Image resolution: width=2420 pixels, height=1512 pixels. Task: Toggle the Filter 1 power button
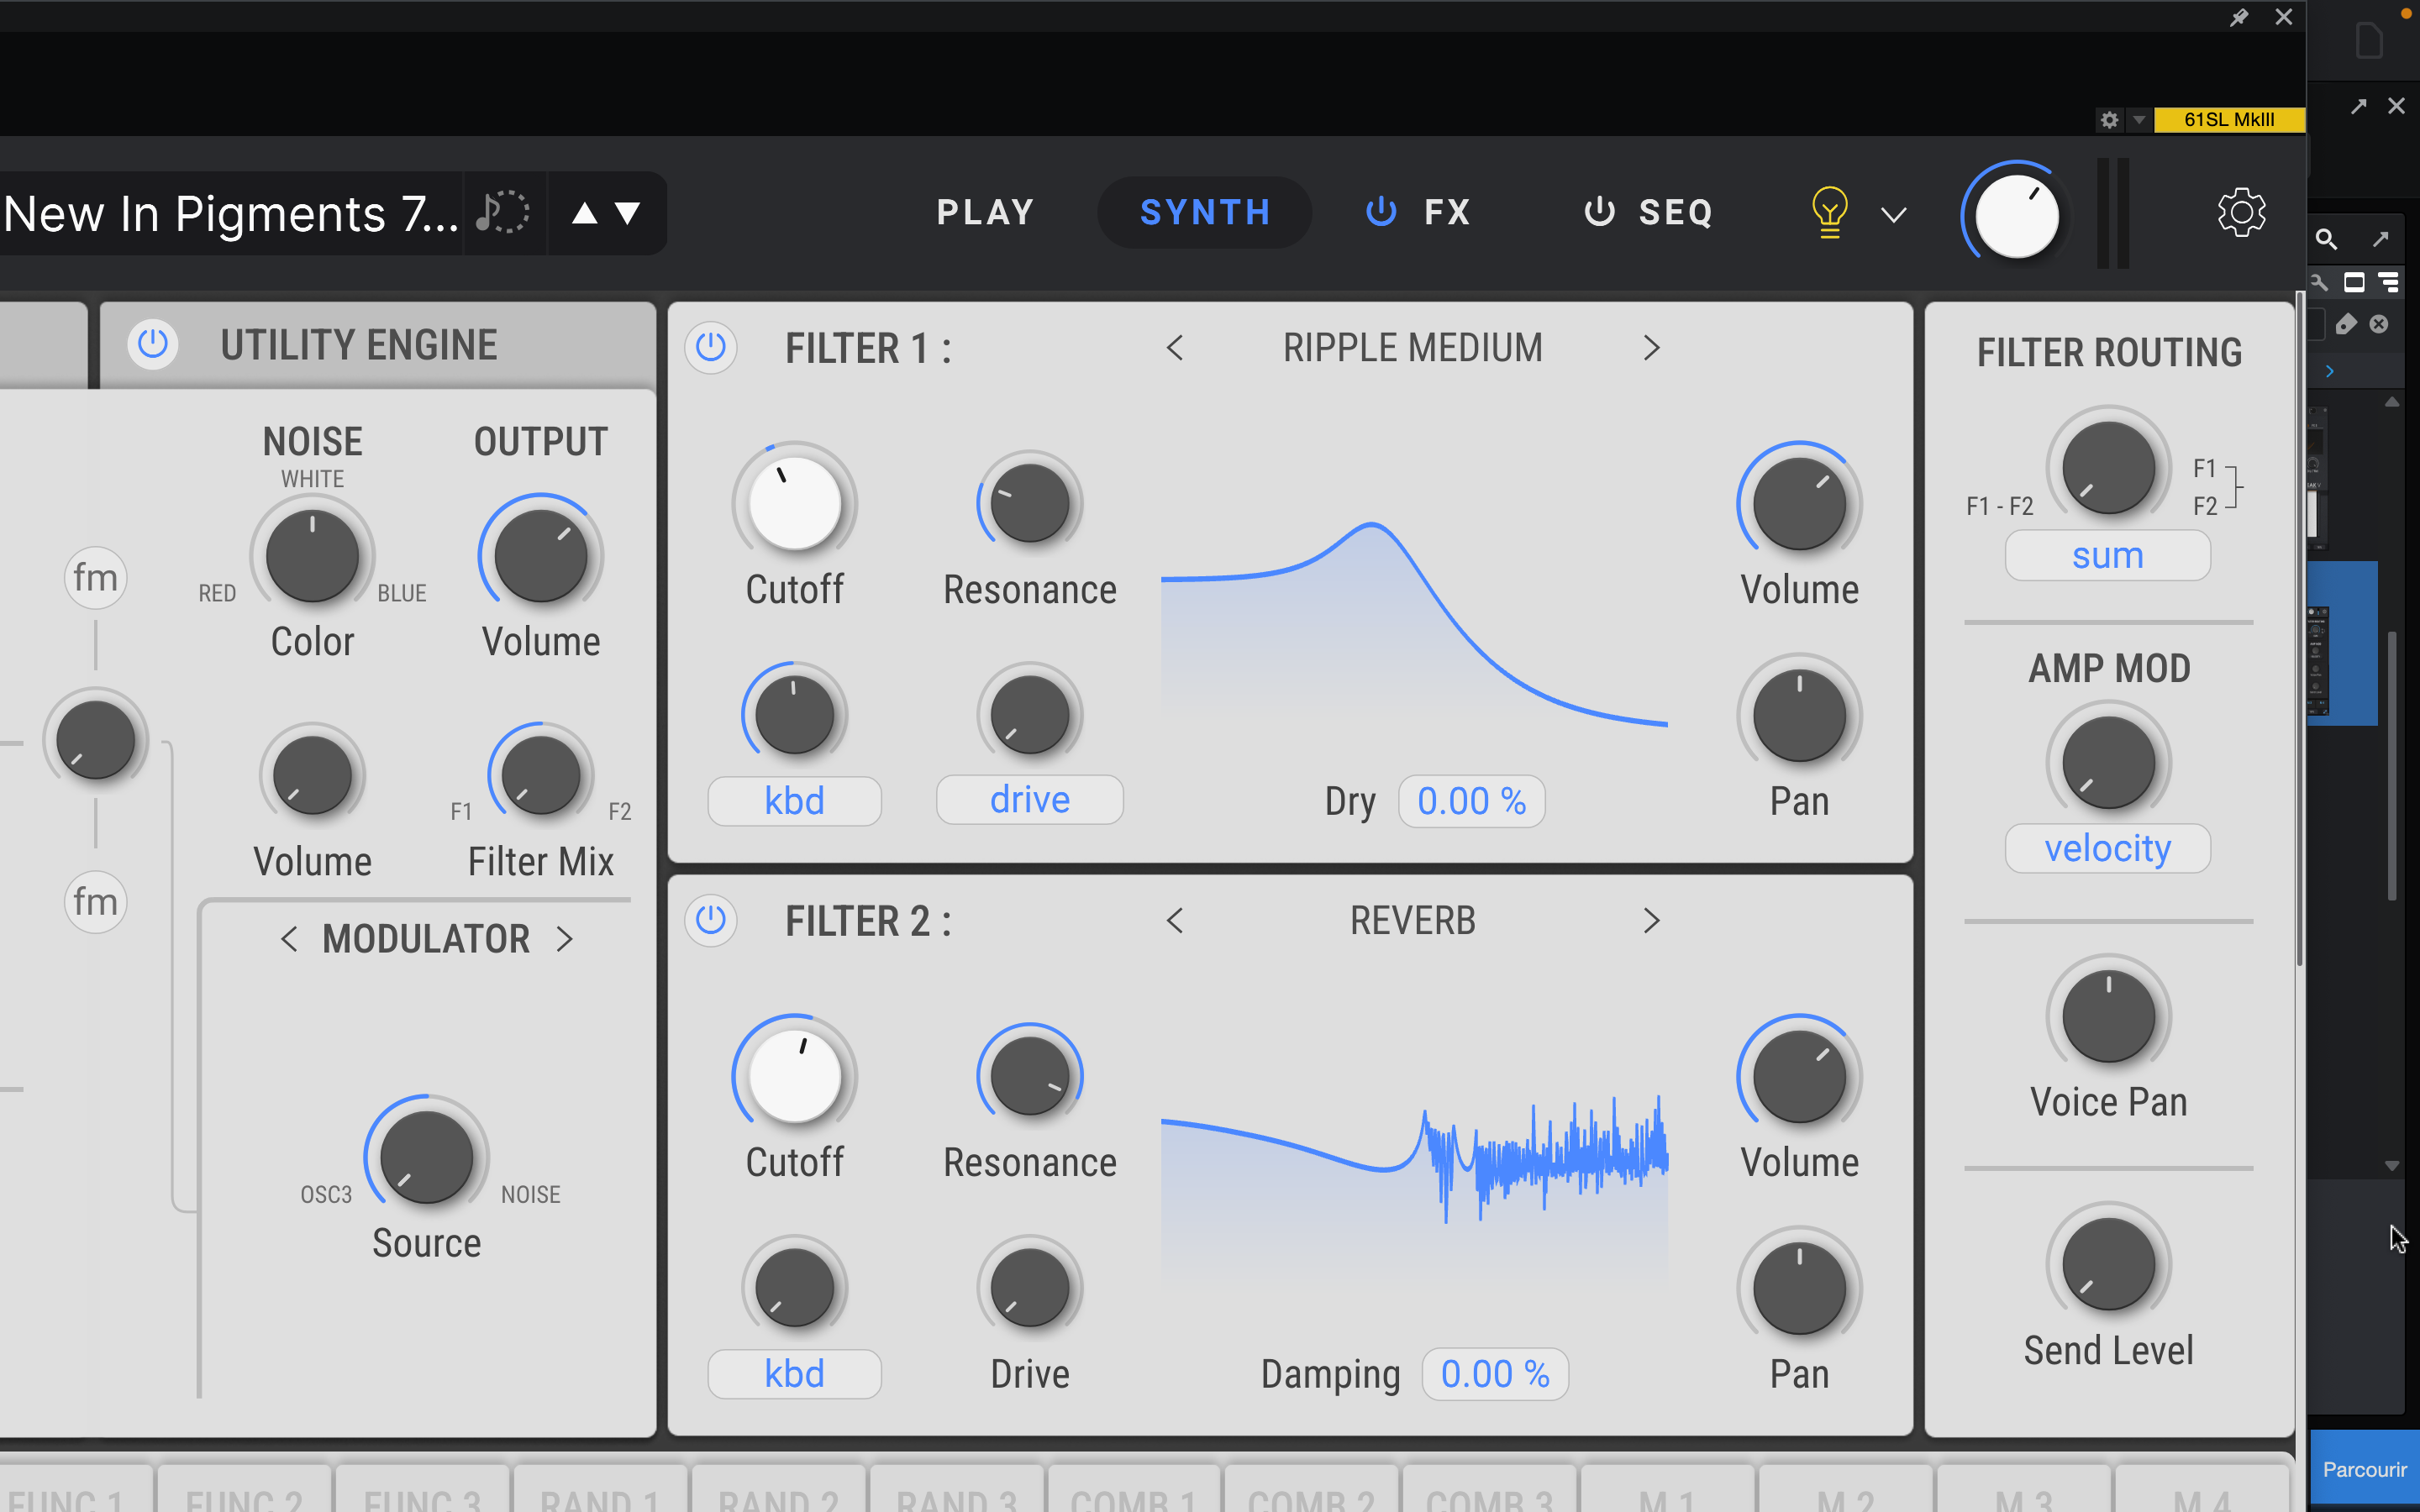711,347
